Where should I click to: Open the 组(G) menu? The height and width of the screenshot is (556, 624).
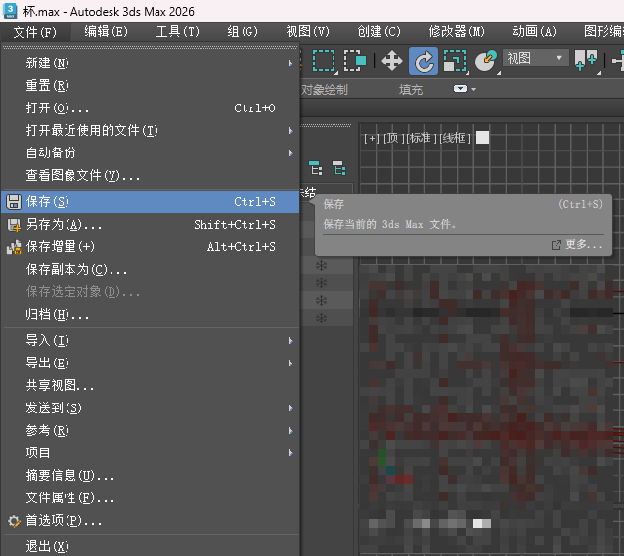click(x=243, y=32)
